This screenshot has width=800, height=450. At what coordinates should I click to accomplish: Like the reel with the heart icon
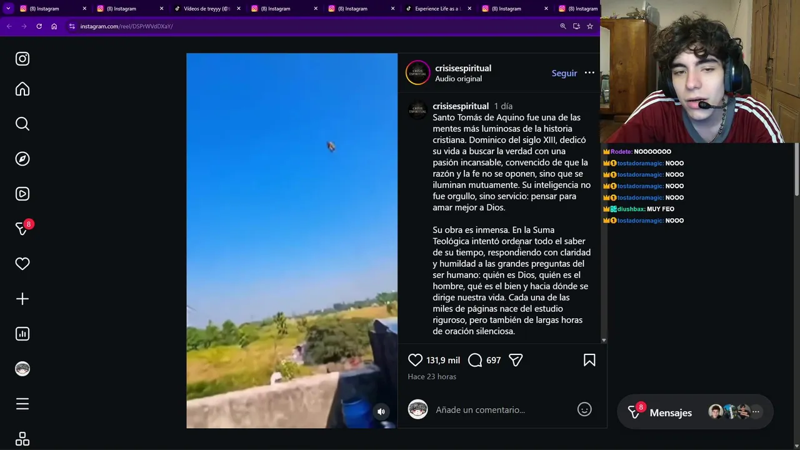[415, 360]
